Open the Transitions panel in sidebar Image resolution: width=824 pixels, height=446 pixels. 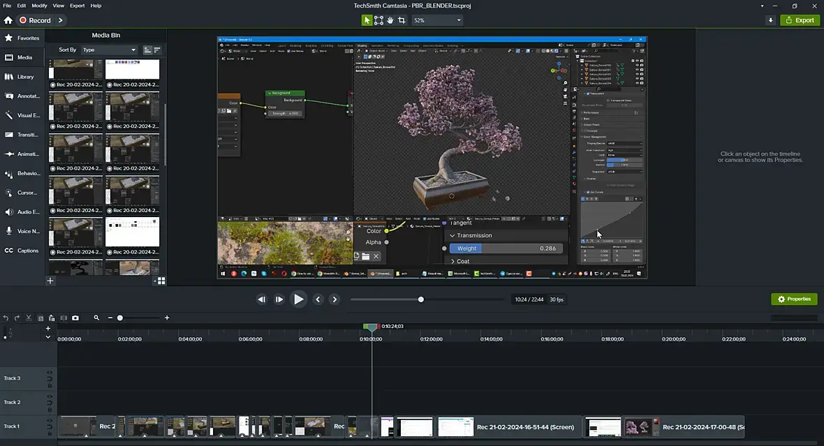click(22, 135)
